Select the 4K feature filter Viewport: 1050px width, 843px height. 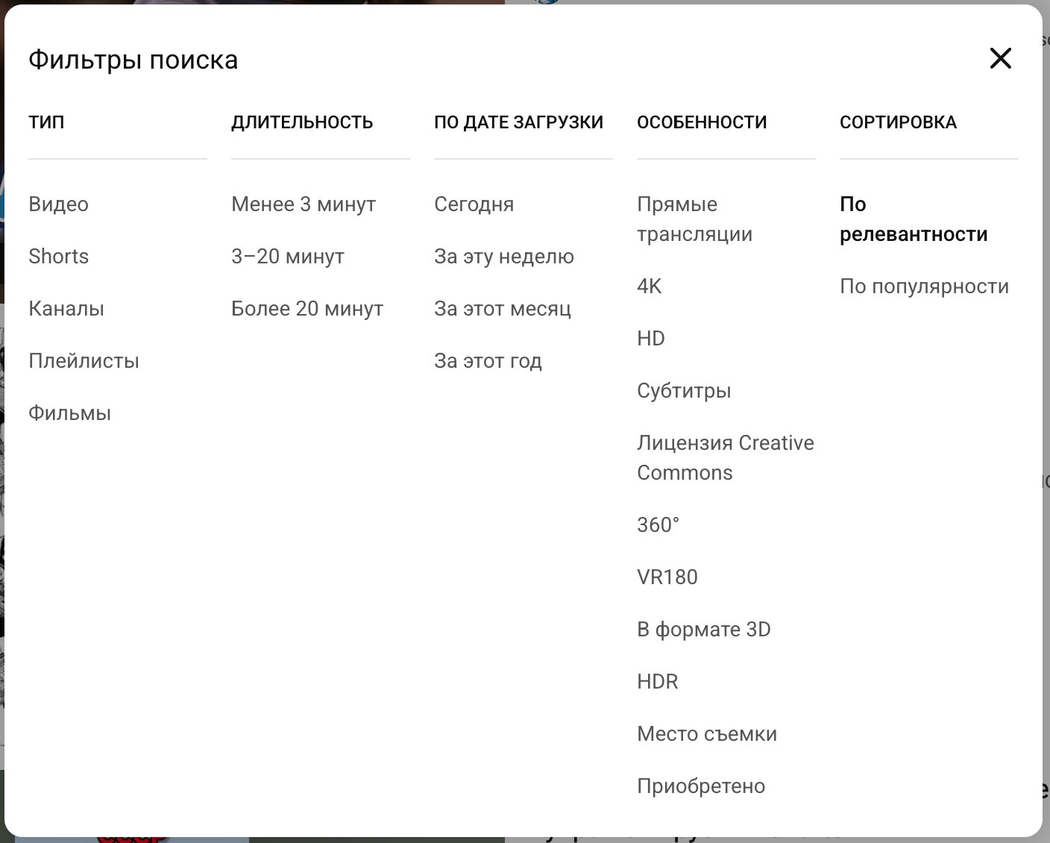(649, 286)
